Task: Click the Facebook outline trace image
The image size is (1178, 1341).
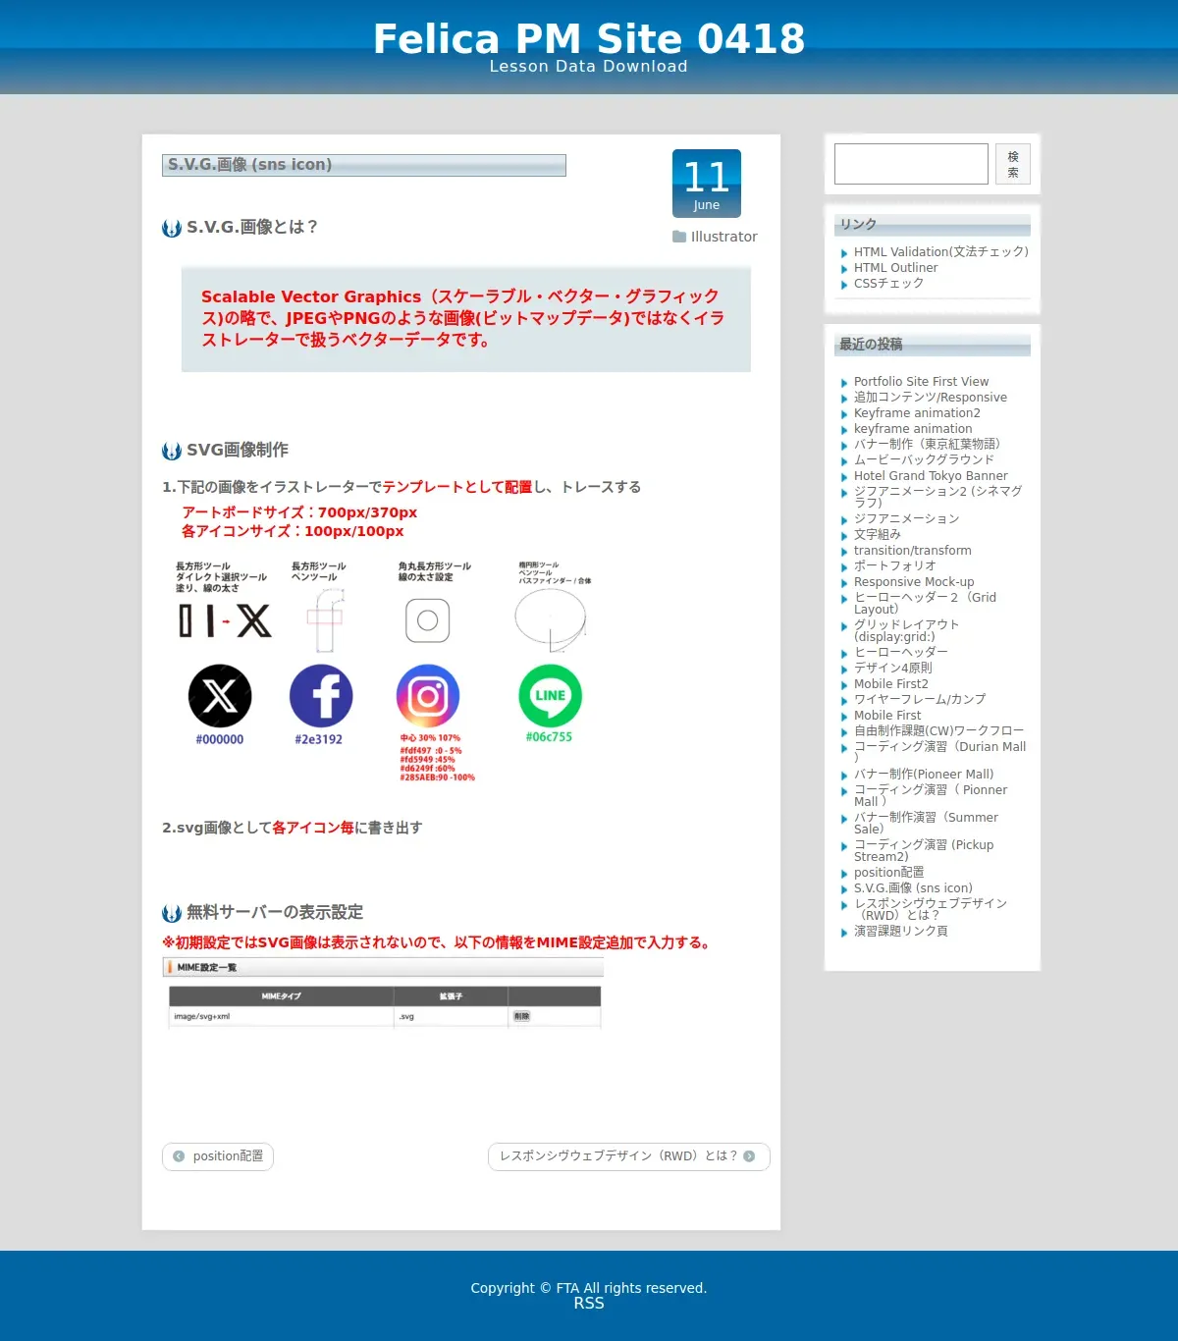Action: click(x=326, y=620)
